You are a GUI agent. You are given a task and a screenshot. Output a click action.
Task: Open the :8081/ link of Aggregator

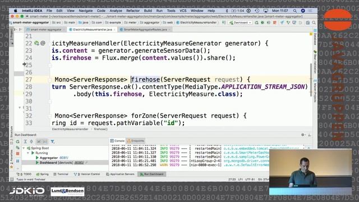point(63,158)
